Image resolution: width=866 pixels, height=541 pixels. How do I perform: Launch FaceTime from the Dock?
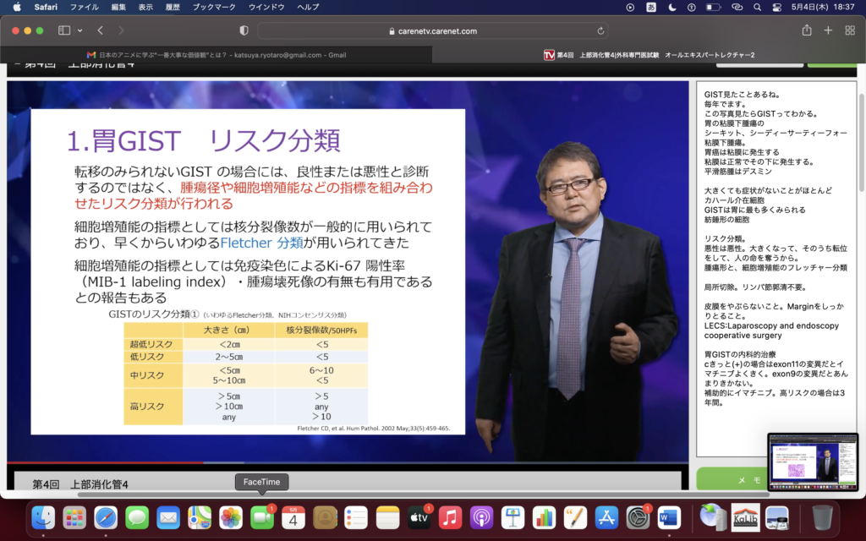coord(262,517)
